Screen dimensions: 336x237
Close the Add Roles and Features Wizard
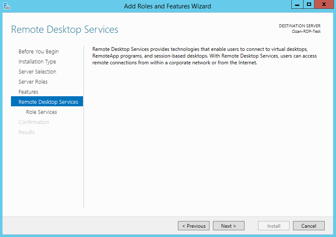point(323,4)
